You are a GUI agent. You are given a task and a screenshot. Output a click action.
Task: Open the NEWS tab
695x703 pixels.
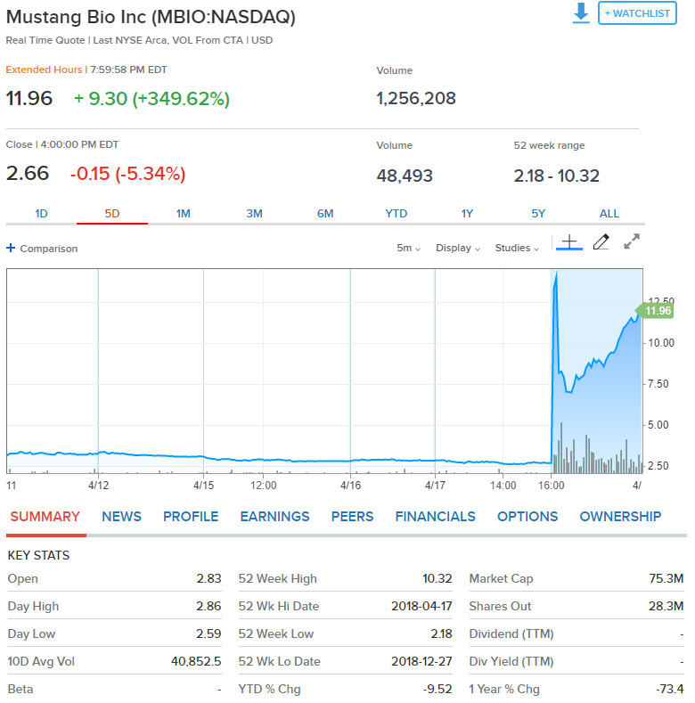click(x=121, y=517)
